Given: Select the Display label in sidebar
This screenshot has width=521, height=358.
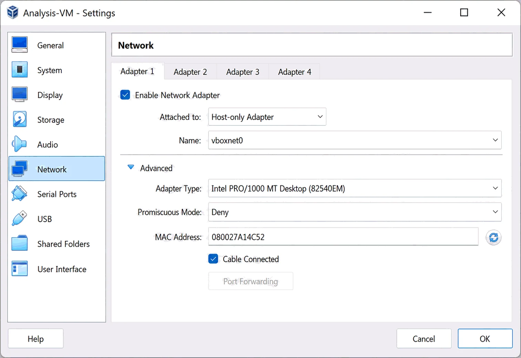Looking at the screenshot, I should tap(50, 95).
